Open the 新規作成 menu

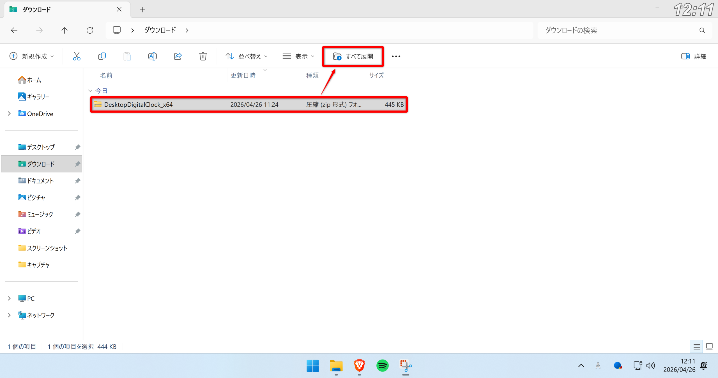[31, 56]
